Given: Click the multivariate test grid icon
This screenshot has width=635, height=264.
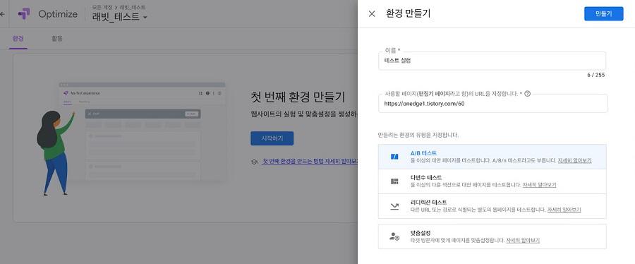Looking at the screenshot, I should tap(394, 181).
